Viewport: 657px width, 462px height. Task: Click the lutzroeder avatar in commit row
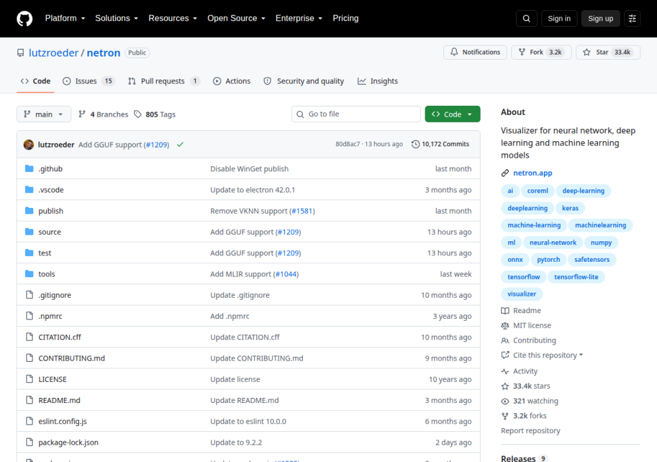tap(28, 144)
